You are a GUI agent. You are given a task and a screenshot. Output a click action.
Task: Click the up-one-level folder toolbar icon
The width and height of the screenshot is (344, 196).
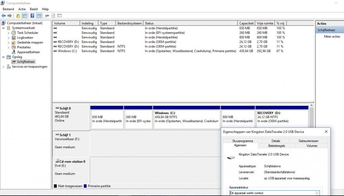point(18,16)
